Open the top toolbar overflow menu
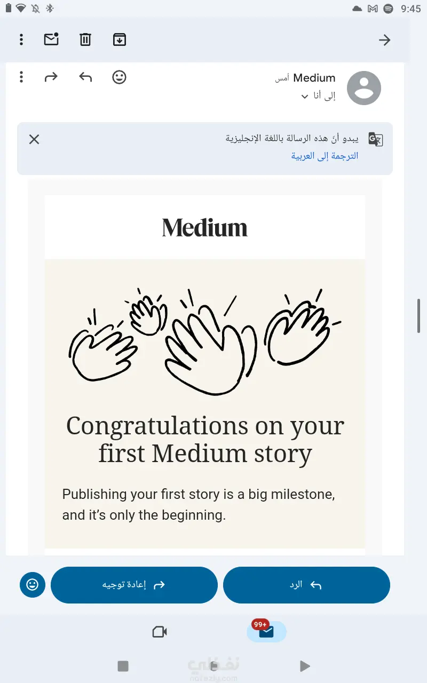 point(21,39)
